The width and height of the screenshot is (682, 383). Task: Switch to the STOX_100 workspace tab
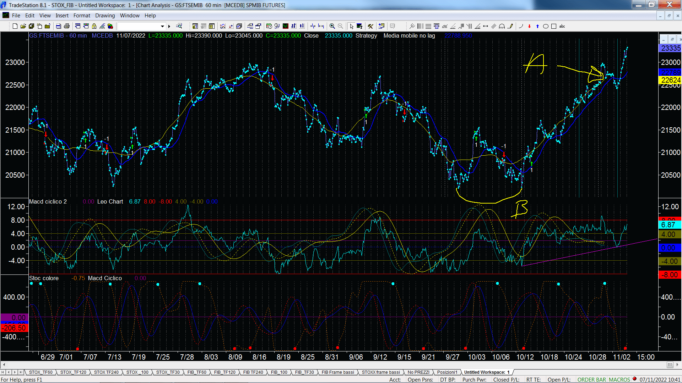point(137,372)
